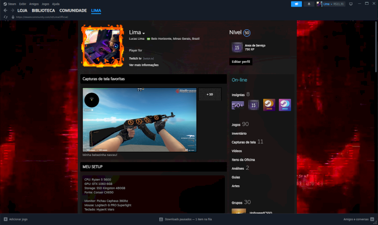Viewport: 378px width, 225px height.
Task: Open the Insígnias link
Action: tap(238, 95)
